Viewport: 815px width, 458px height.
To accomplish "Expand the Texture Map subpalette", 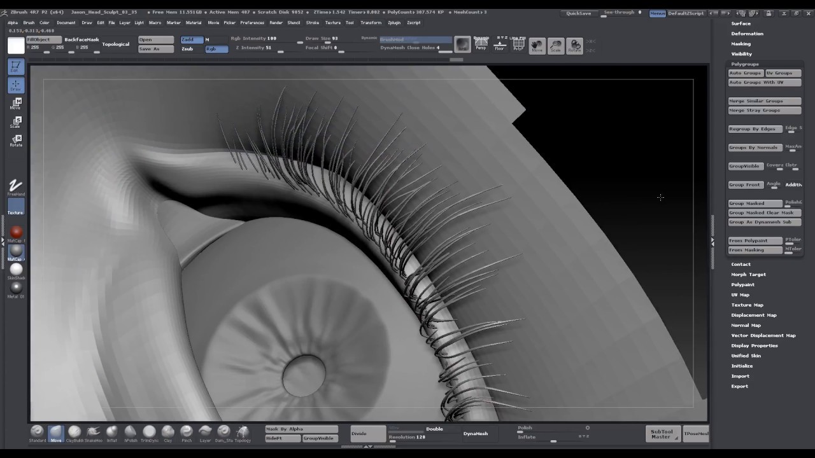I will coord(747,305).
